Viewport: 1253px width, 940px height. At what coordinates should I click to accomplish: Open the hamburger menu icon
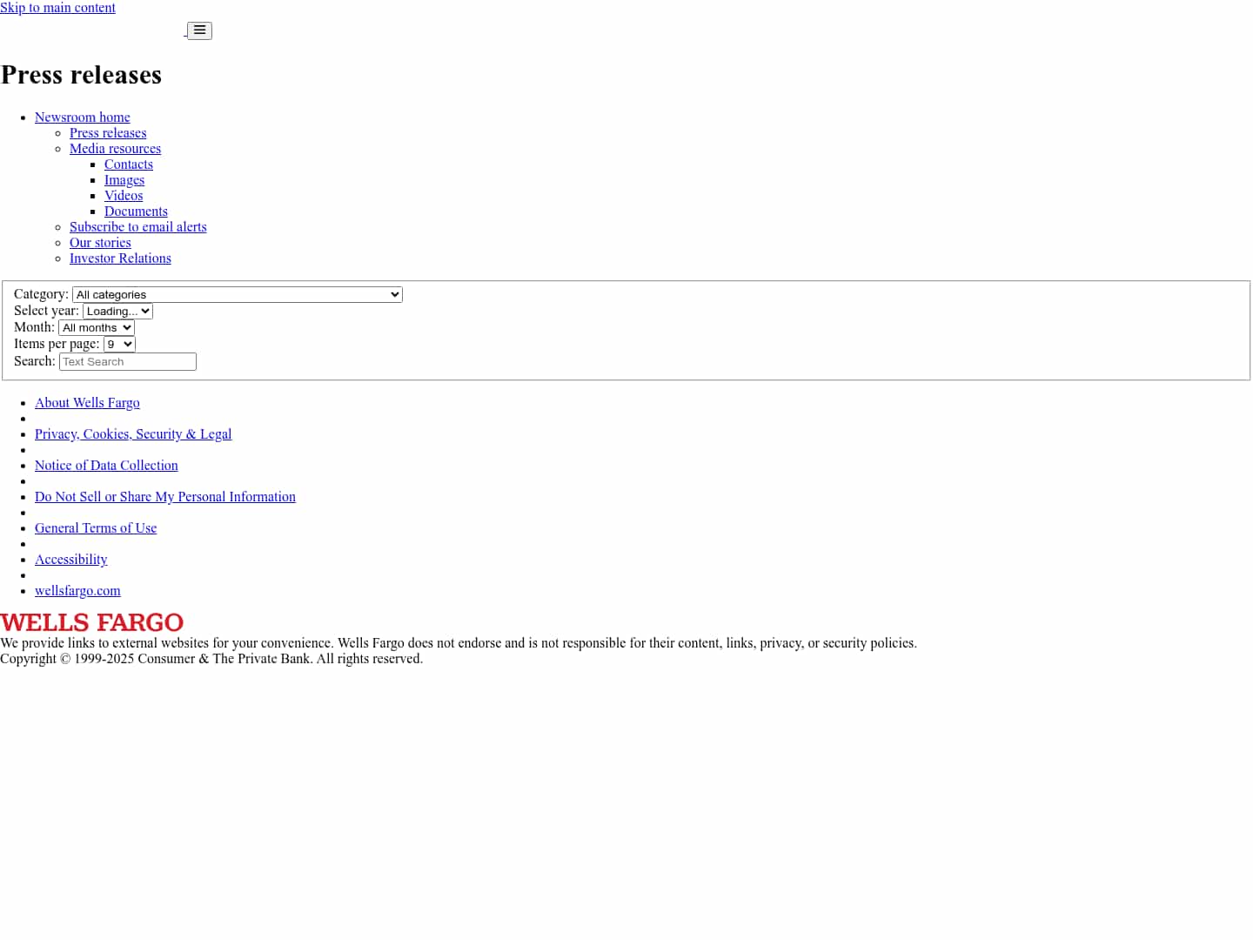pos(199,30)
